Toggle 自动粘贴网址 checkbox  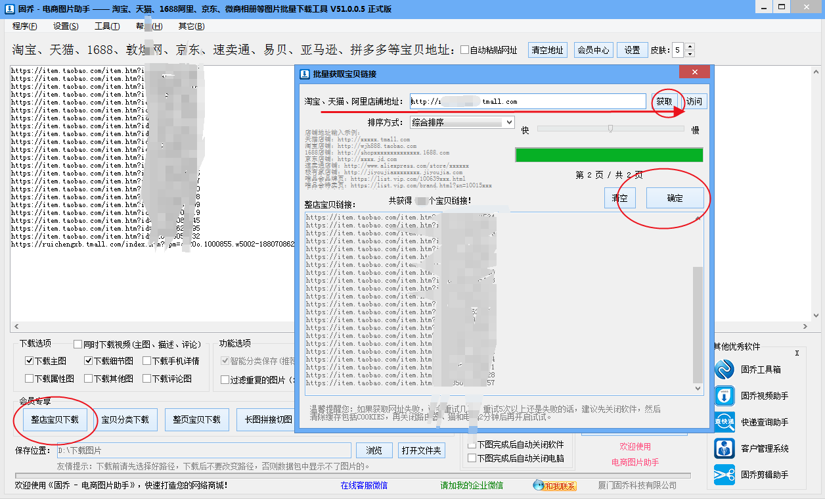465,50
